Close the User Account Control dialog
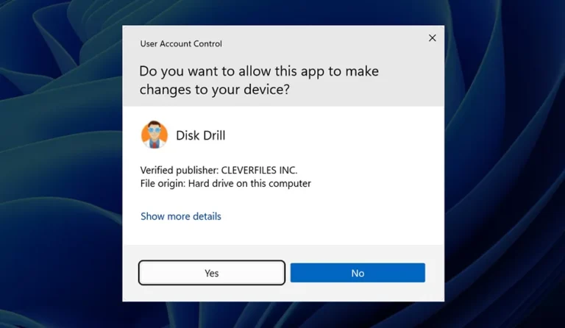The image size is (565, 328). tap(433, 38)
